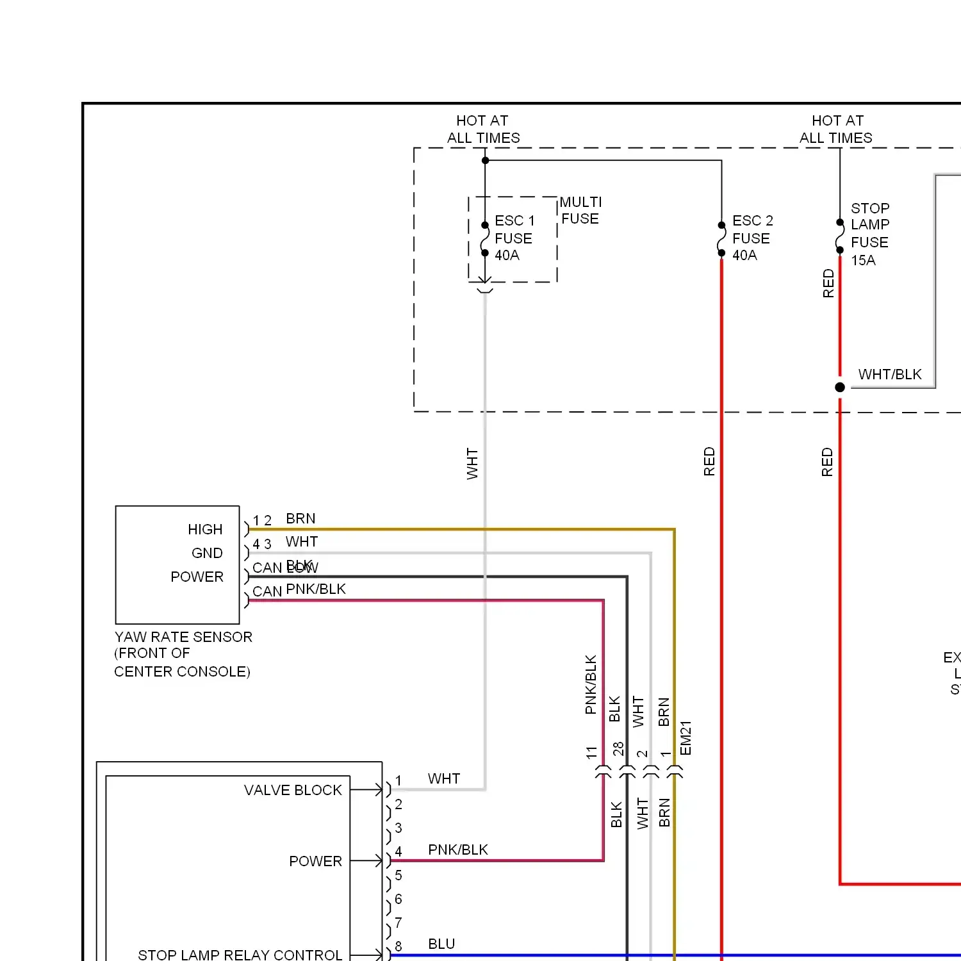
Task: Click the ESC 1 fuse symbol
Action: pos(485,239)
